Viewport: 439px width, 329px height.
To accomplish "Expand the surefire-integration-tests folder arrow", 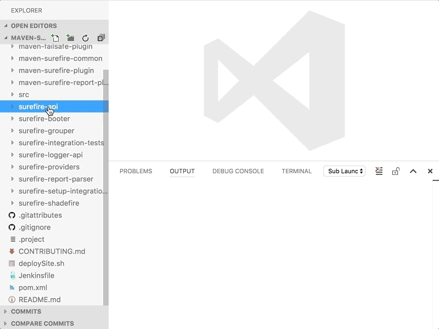I will point(12,143).
